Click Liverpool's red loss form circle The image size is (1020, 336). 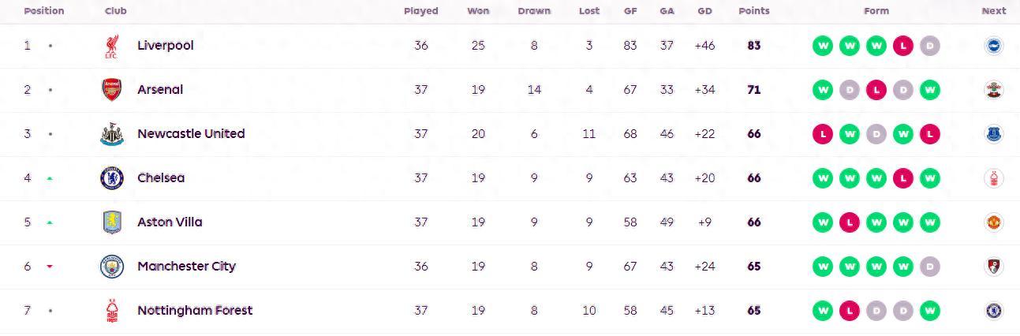pos(903,46)
